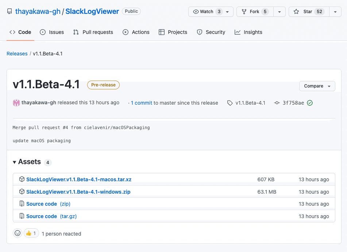Open the Watch options dropdown arrow
Screen dimensions: 347x252
227,12
